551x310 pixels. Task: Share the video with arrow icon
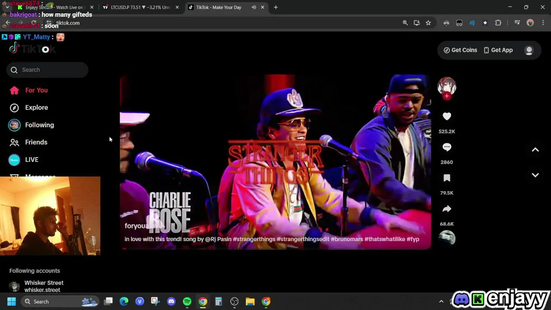447,209
